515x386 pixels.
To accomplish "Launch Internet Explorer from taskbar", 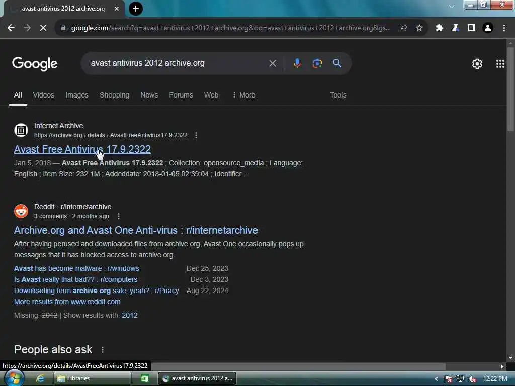I will 40,378.
